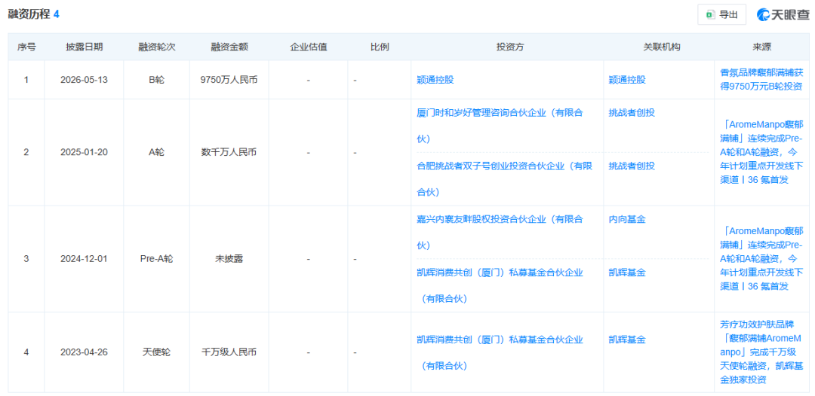Select the date 2026-05-13 cell
The width and height of the screenshot is (815, 396).
[x=84, y=80]
